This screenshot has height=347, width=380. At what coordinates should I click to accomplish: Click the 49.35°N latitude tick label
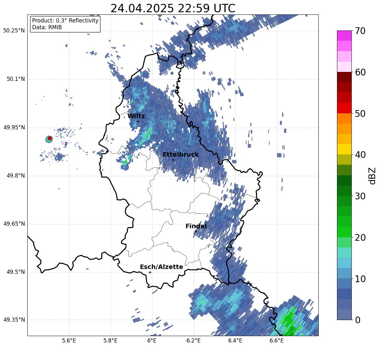(14, 320)
